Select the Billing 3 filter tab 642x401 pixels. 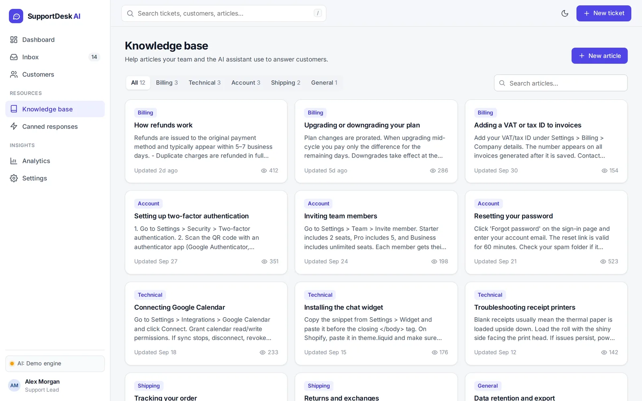tap(167, 83)
